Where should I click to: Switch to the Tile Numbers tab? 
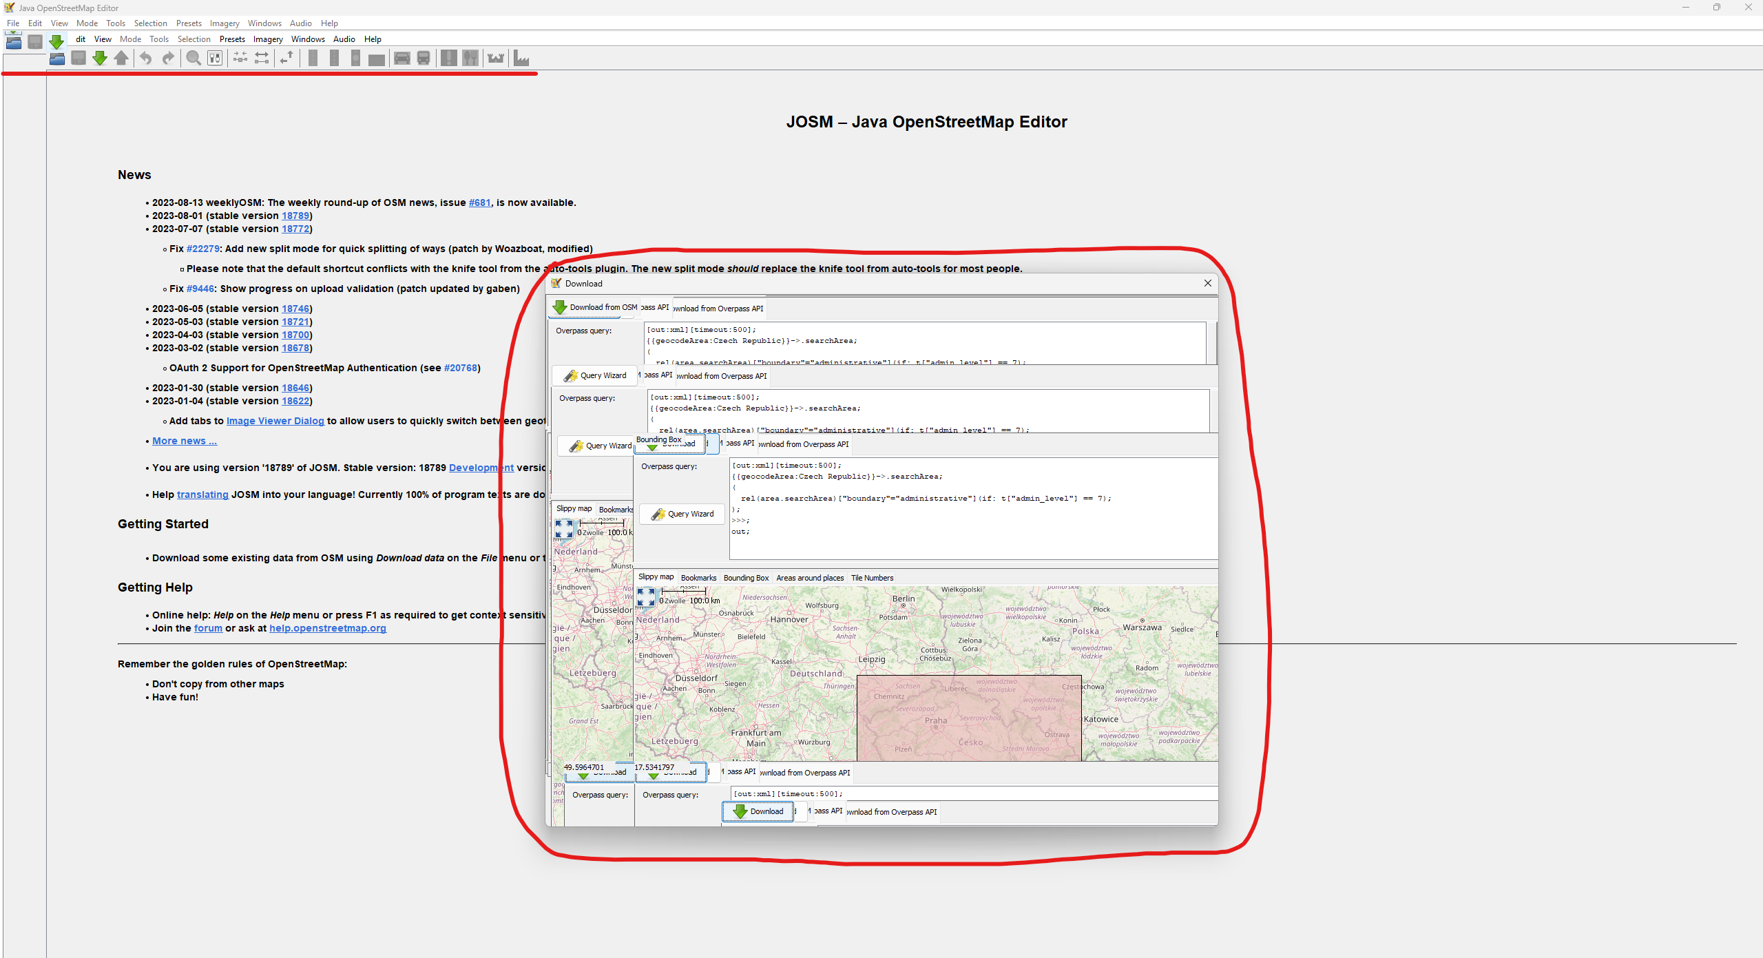(x=872, y=578)
